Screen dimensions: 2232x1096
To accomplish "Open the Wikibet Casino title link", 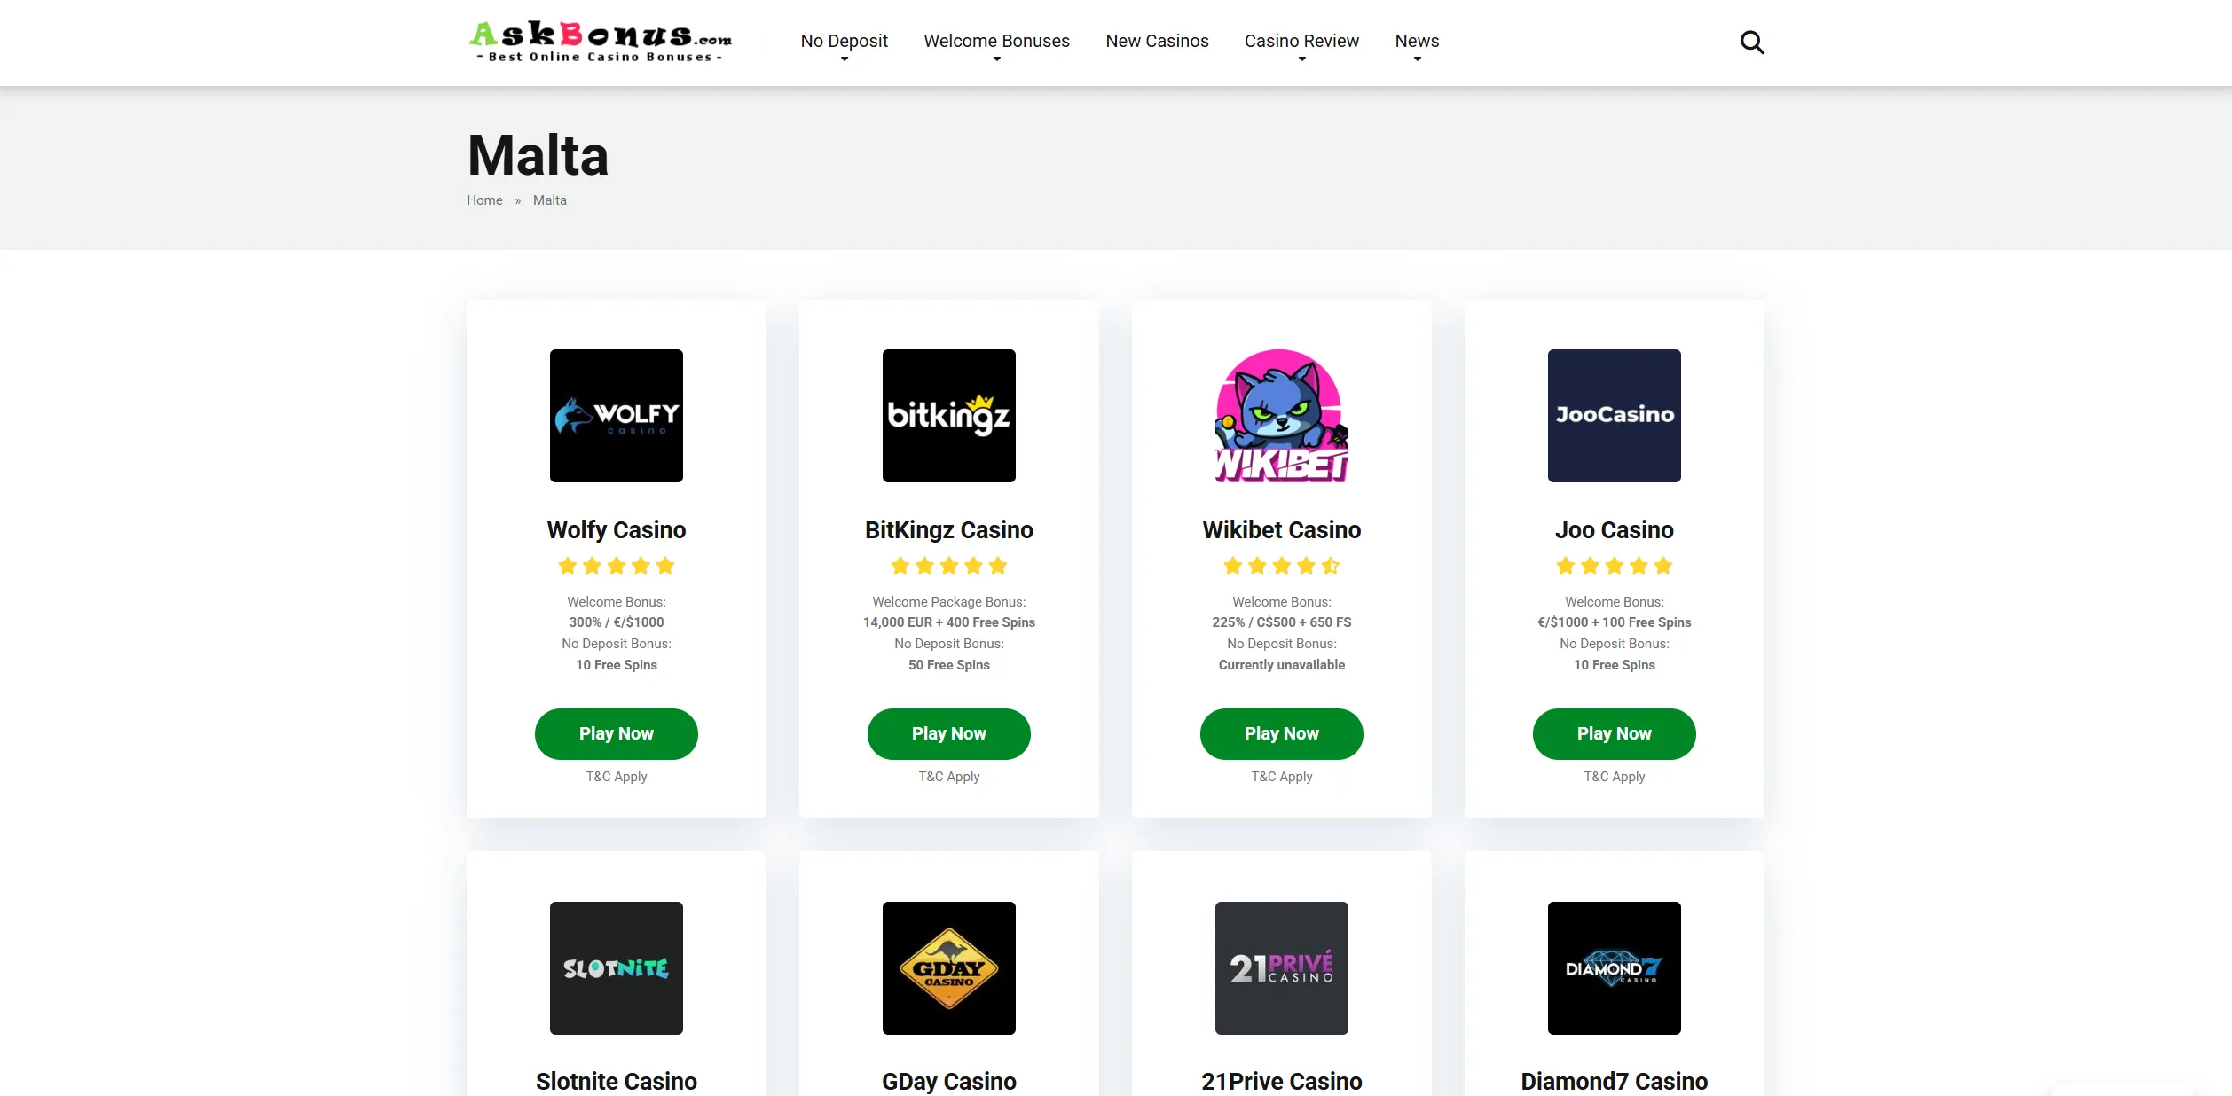I will point(1282,530).
